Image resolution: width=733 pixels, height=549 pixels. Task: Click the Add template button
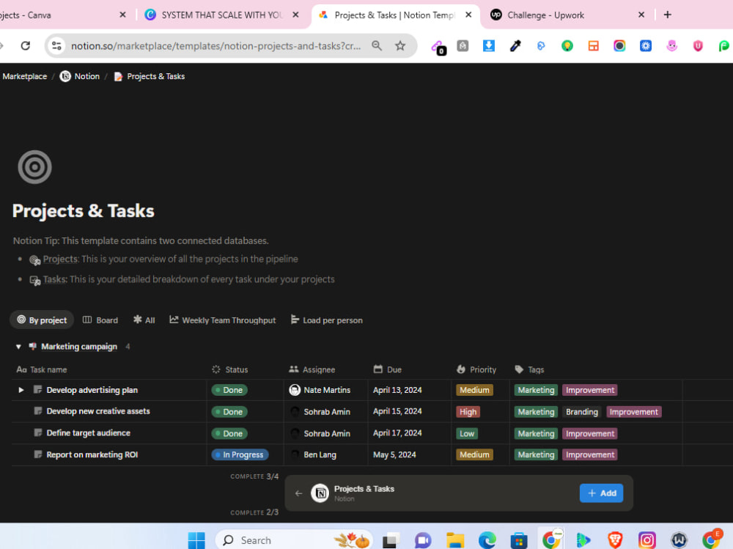click(x=601, y=493)
